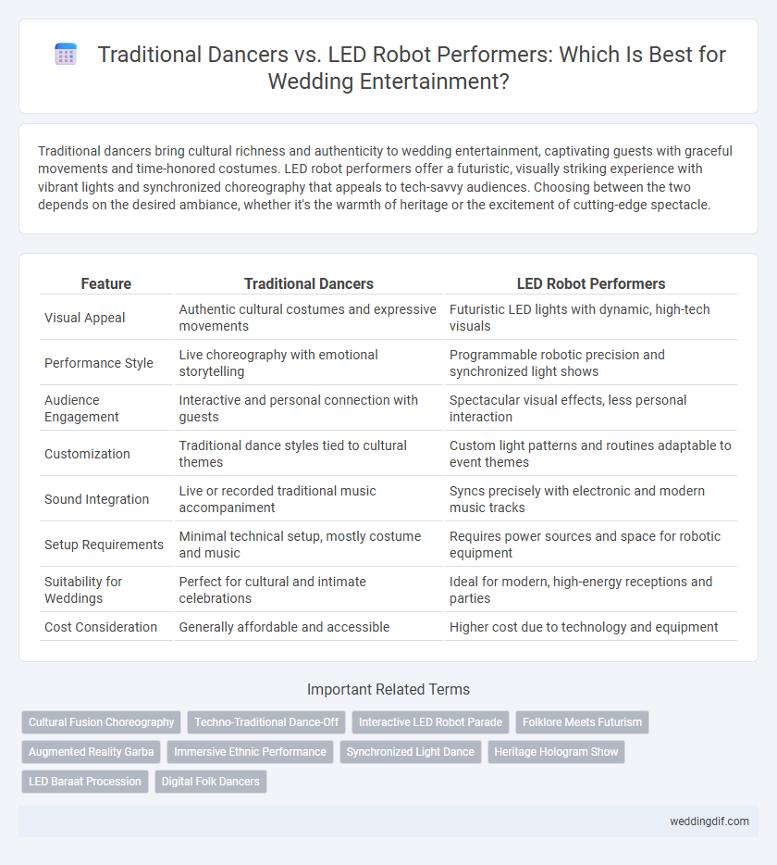The image size is (777, 865).
Task: Select the Feature column header
Action: coord(106,283)
